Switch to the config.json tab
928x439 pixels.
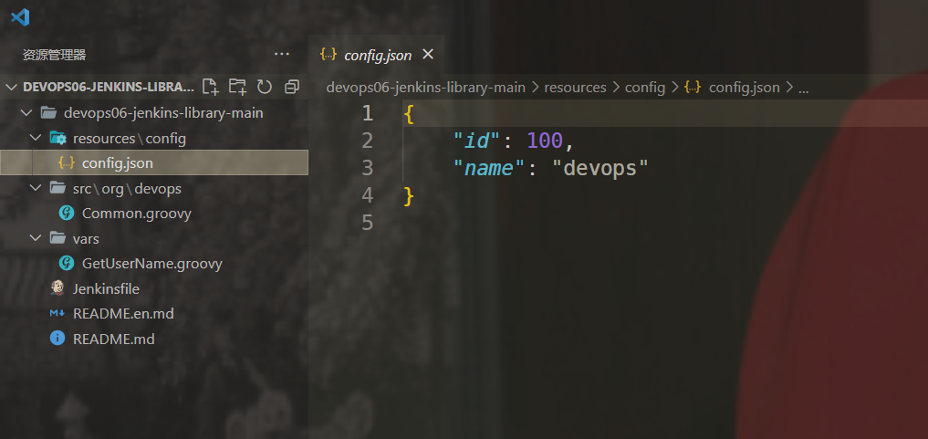[x=378, y=55]
